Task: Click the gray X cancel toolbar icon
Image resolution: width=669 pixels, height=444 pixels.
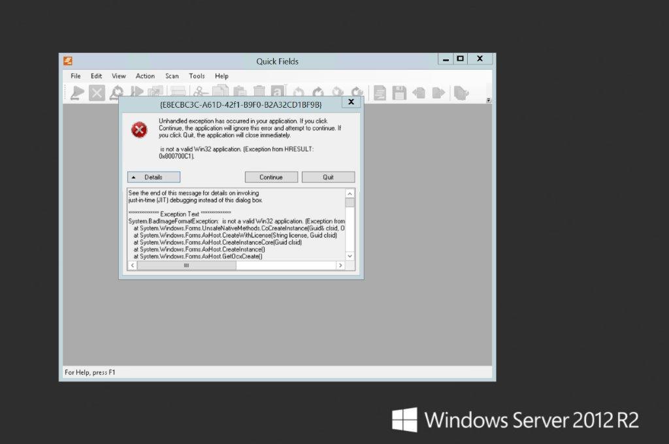Action: 97,93
